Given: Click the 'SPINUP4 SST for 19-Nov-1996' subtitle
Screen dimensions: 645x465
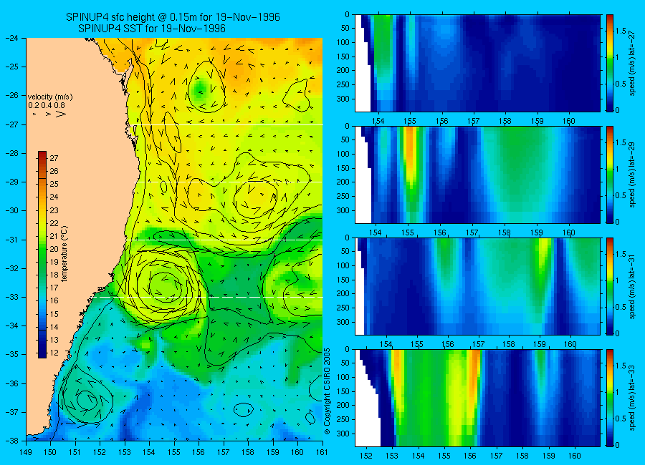Looking at the screenshot, I should pos(152,29).
